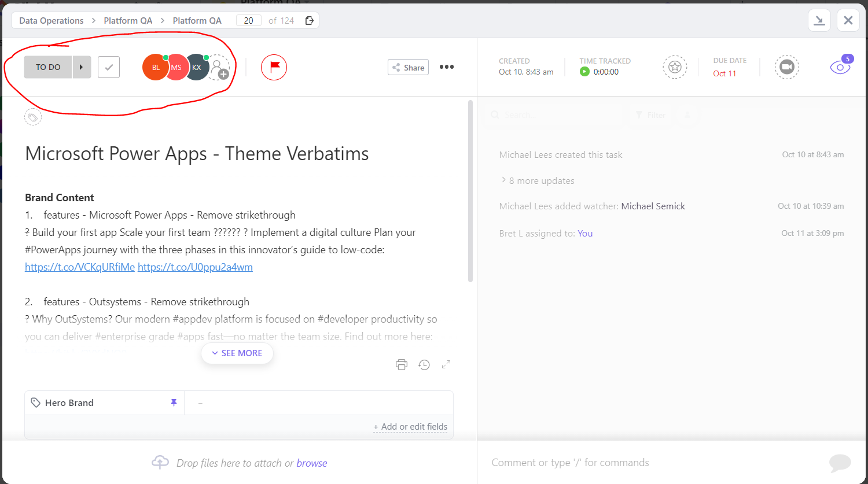
Task: Click the record clip camera icon
Action: pos(787,67)
